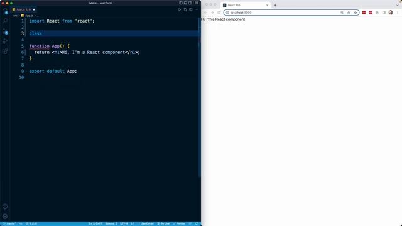Open the errors and warnings status item
Image resolution: width=402 pixels, height=226 pixels.
pos(31,223)
